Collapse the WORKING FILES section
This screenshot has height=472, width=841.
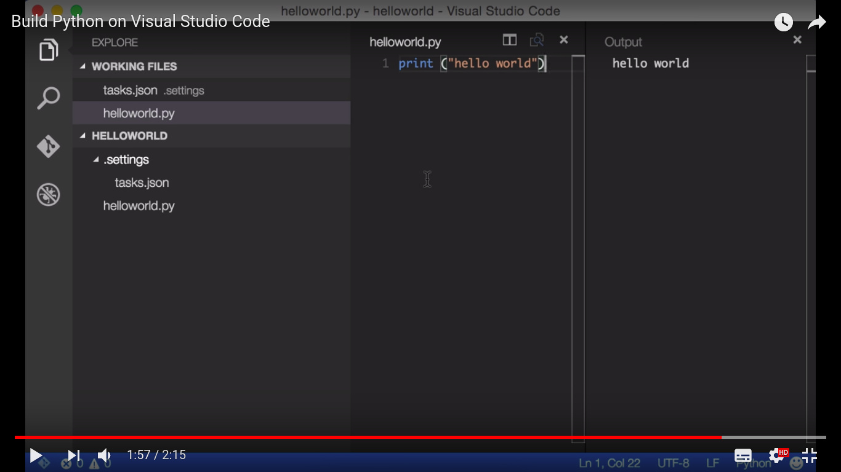[x=82, y=66]
